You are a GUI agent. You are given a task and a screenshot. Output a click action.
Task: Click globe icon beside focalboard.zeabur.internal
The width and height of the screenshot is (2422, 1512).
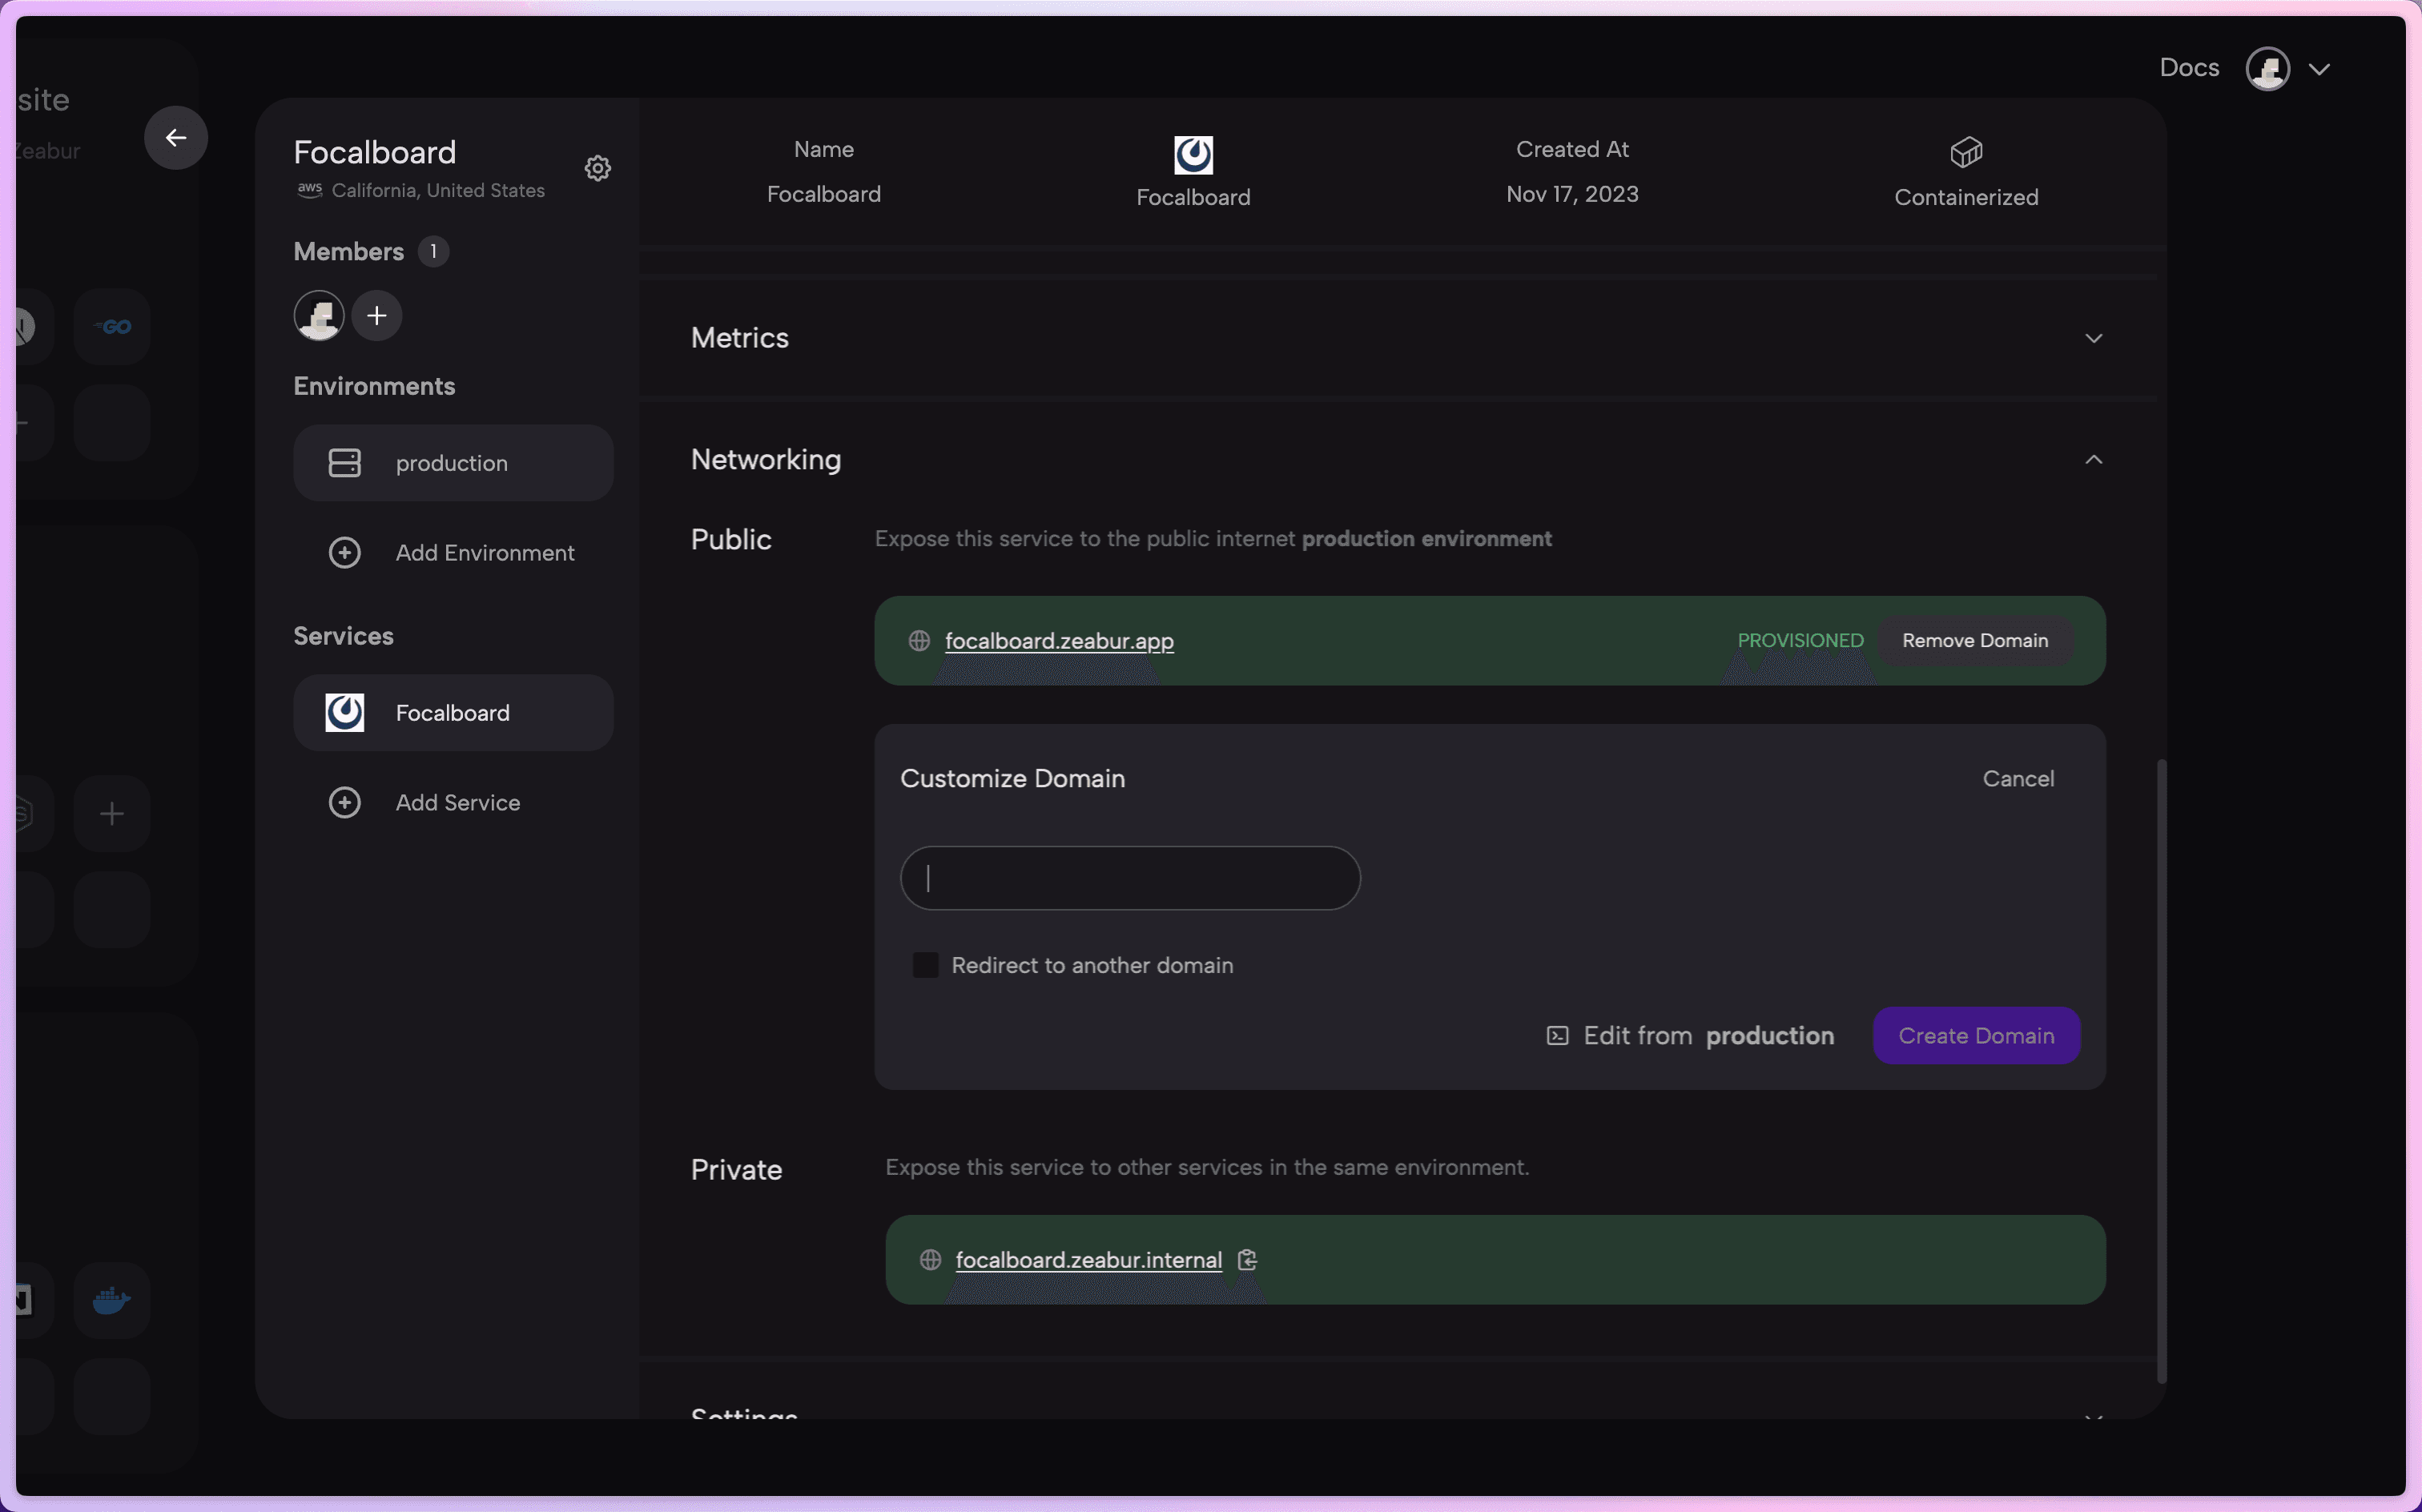(x=930, y=1260)
